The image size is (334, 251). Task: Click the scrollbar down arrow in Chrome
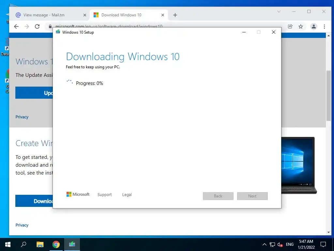[x=328, y=232]
